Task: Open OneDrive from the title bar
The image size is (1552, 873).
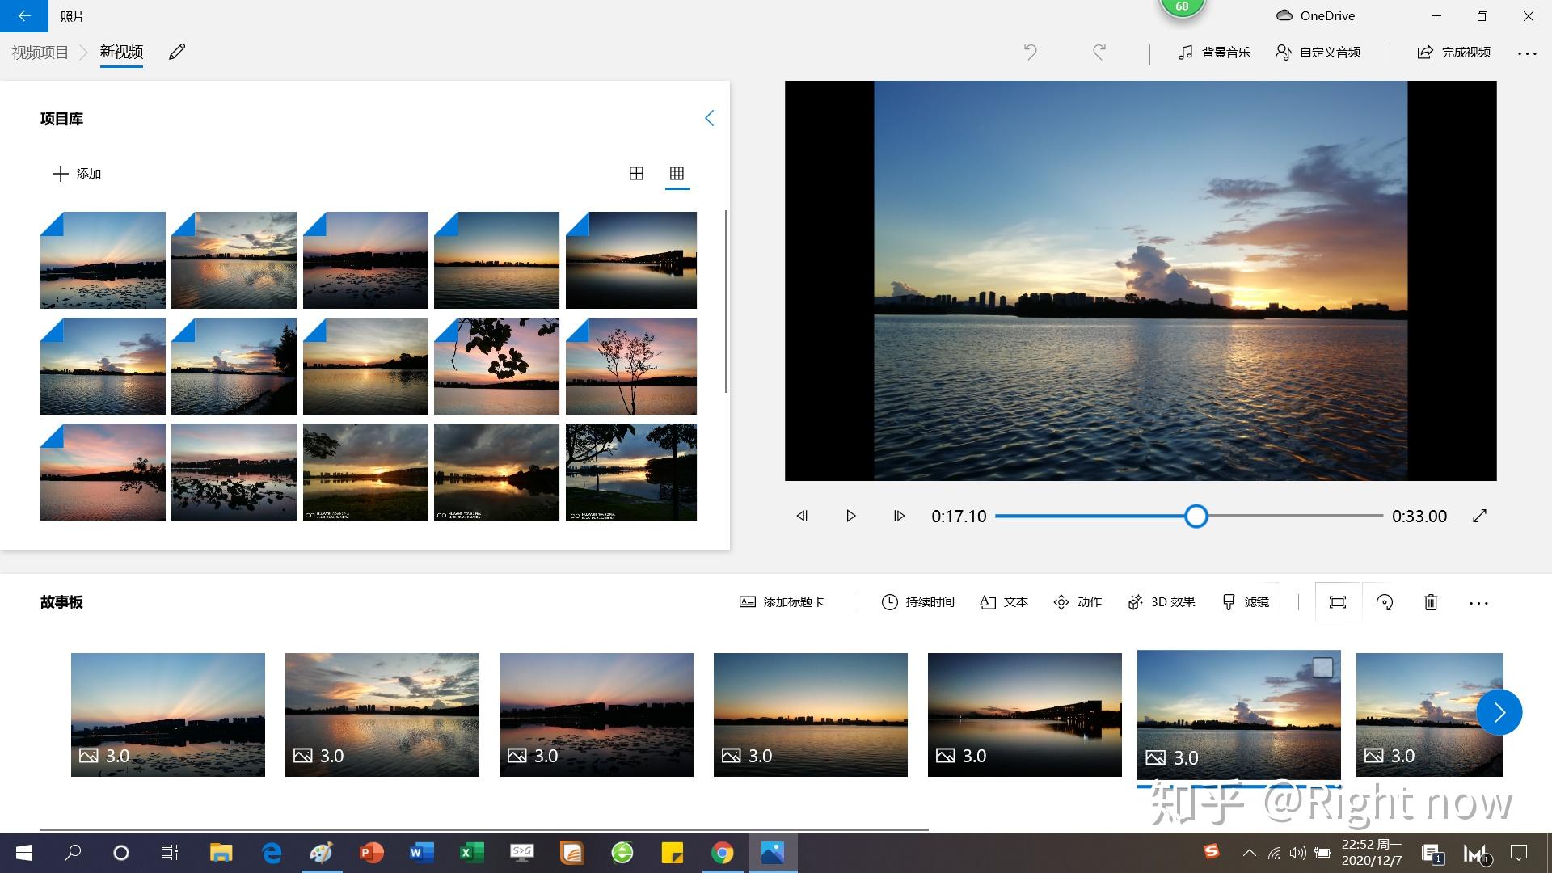Action: [x=1315, y=15]
